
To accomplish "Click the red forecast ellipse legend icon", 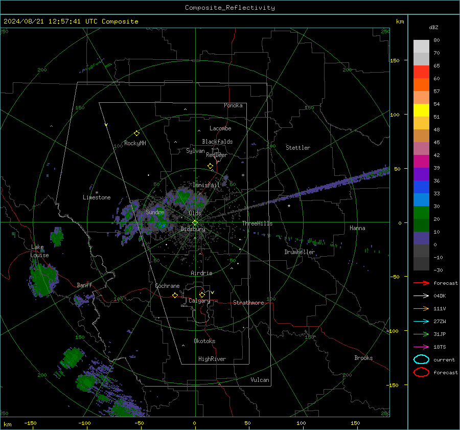I will (x=421, y=372).
